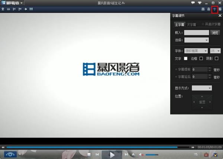Open the feedback speech-bubble icon
Image resolution: width=223 pixels, height=159 pixels.
[193, 3]
